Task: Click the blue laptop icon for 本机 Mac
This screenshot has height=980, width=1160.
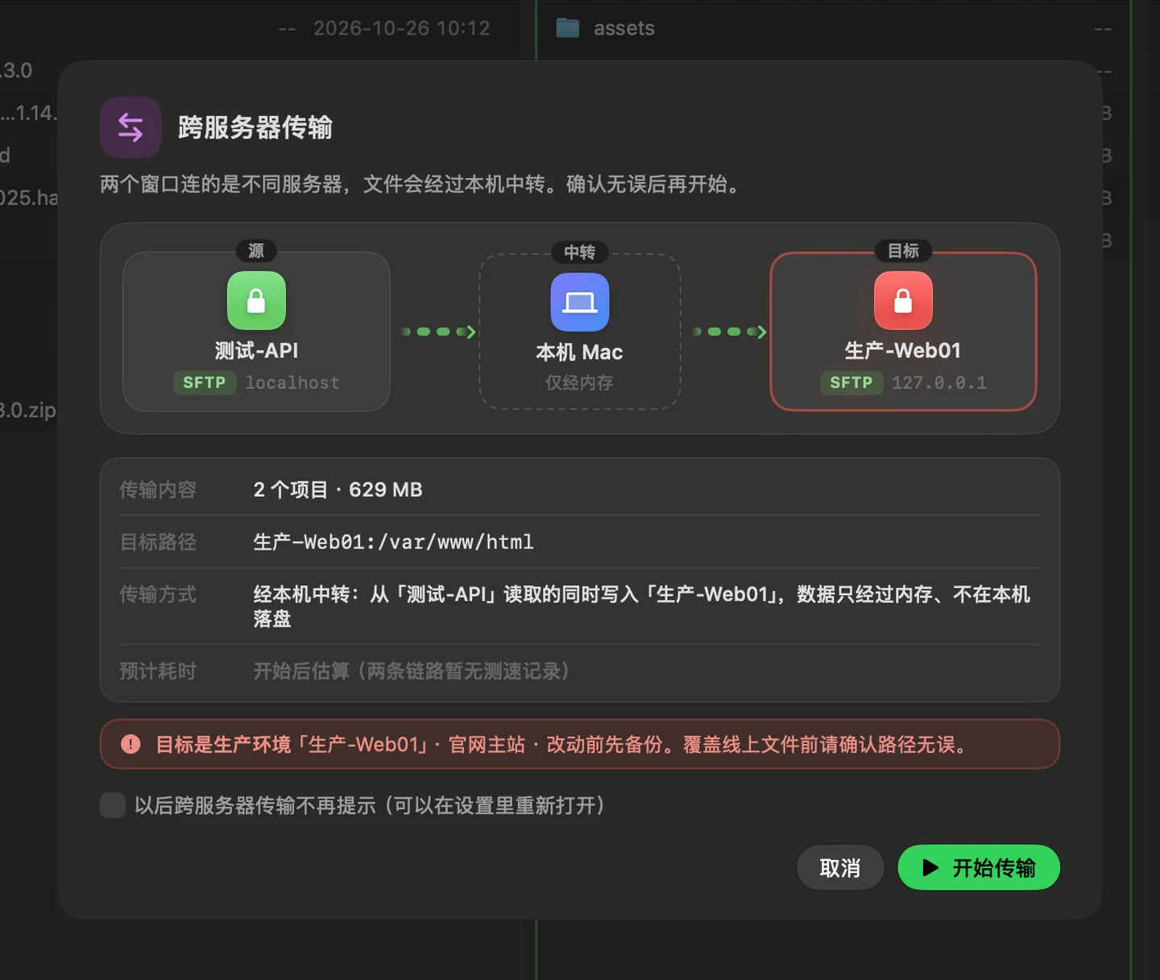Action: click(580, 302)
